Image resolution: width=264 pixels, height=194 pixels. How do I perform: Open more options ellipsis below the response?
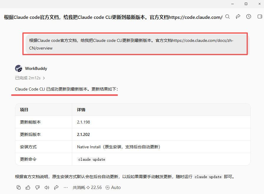pos(66,188)
